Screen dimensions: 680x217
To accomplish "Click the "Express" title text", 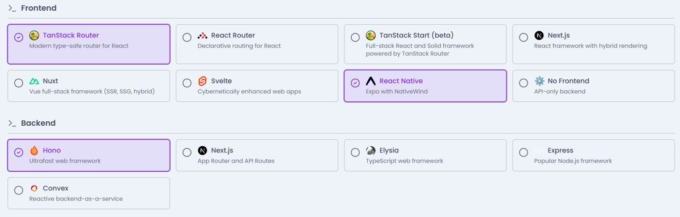I will 560,150.
